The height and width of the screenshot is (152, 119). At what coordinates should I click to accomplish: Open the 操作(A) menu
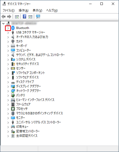tap(24, 10)
